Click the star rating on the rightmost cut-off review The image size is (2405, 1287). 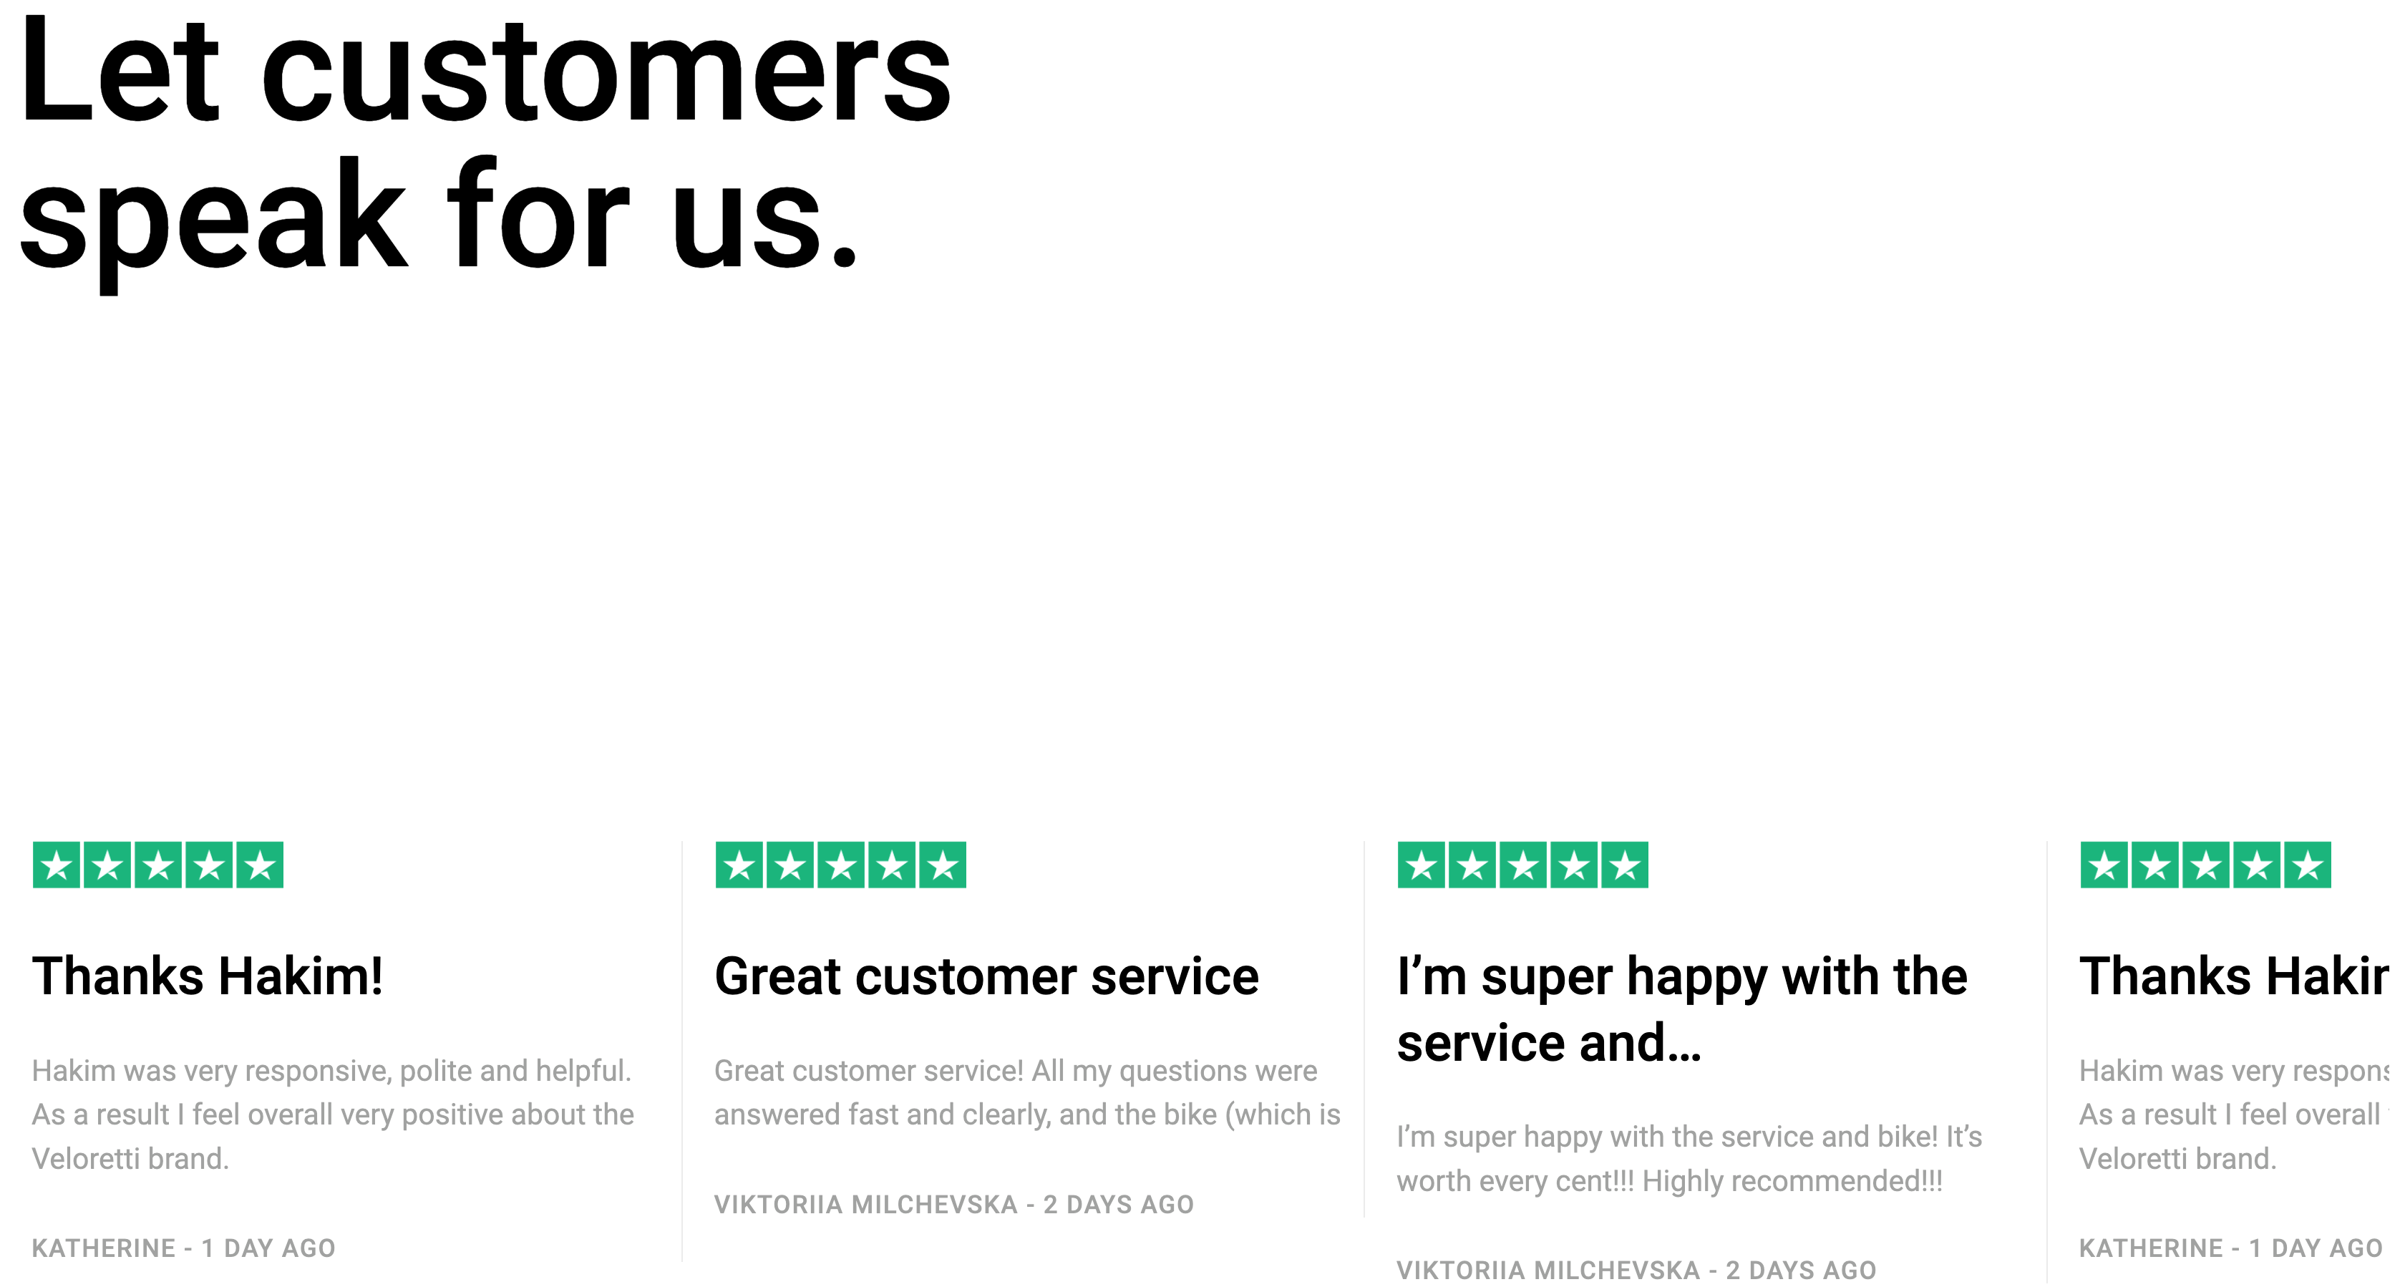click(2205, 865)
